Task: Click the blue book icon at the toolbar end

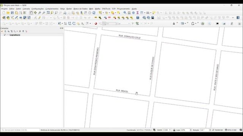Action: (x=238, y=18)
